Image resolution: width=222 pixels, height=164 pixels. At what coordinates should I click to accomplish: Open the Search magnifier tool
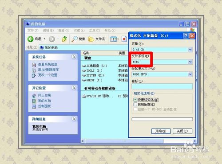pos(74,39)
